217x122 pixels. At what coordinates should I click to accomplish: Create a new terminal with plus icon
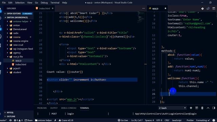click(x=191, y=108)
